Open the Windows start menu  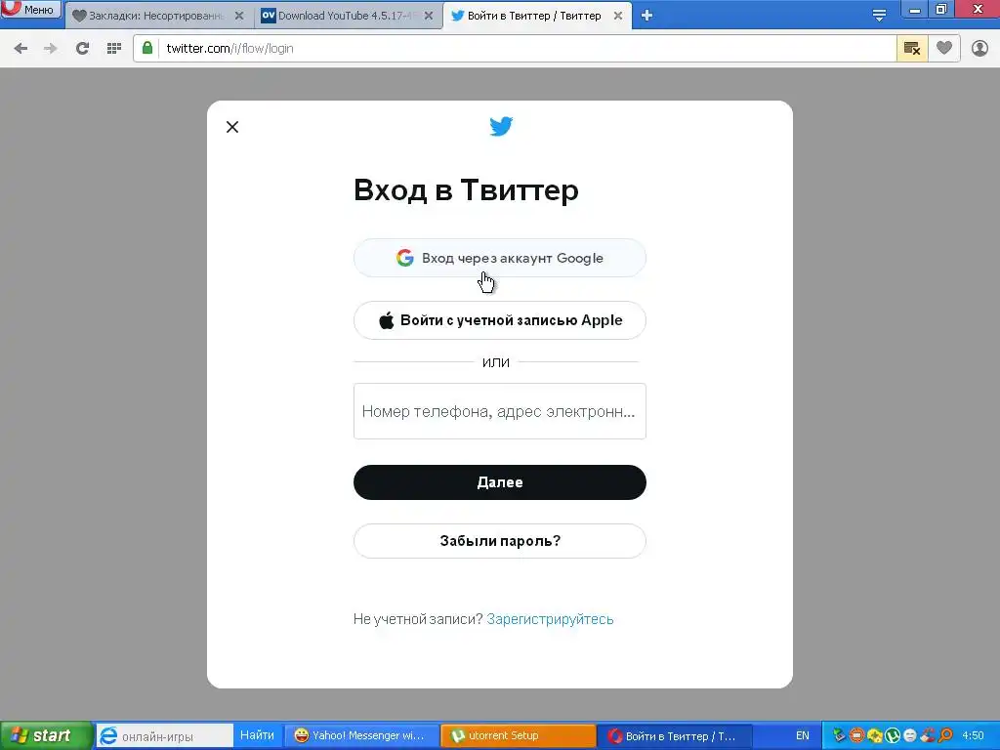click(46, 735)
